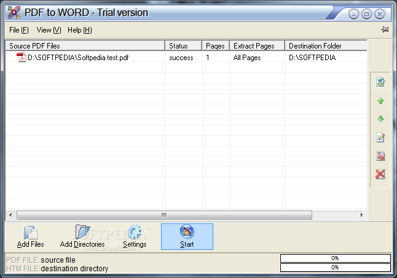The width and height of the screenshot is (397, 278).
Task: Click the upper 0% progress bar
Action: pyautogui.click(x=335, y=258)
